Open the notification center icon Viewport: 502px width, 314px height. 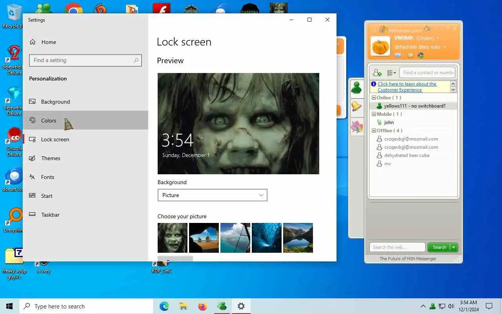489,306
